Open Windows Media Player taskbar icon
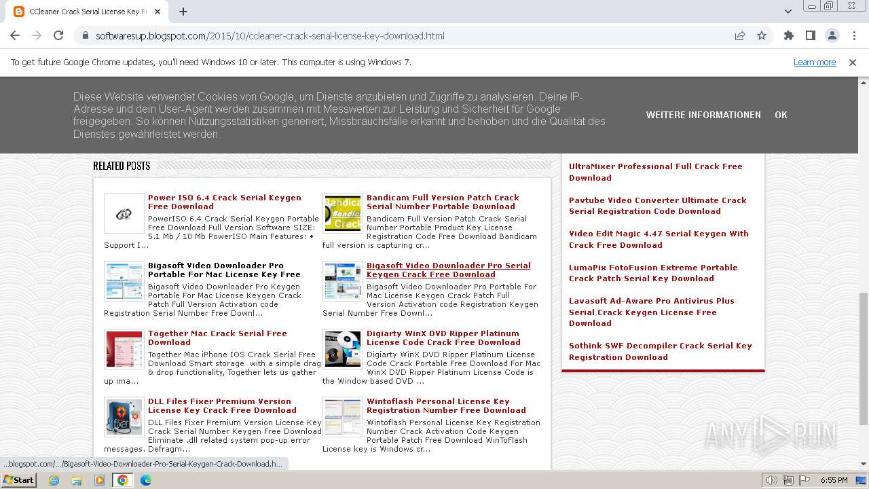 (x=100, y=480)
